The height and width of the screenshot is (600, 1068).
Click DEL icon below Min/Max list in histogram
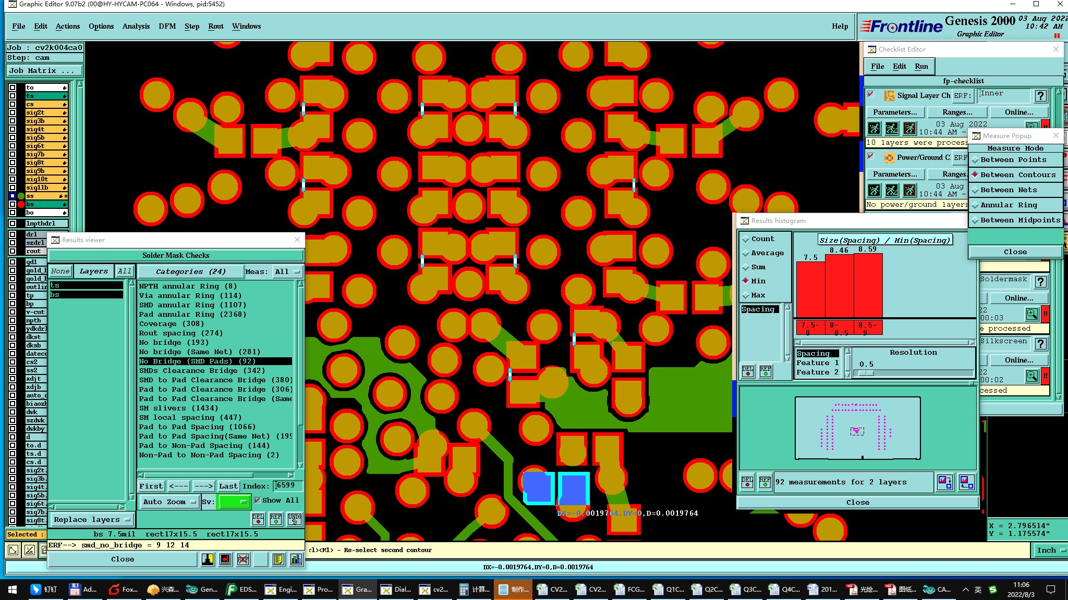click(x=748, y=371)
